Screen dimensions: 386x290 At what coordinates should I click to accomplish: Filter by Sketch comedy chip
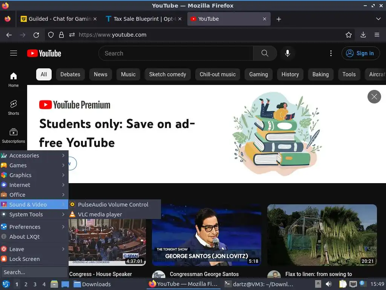[x=168, y=74]
